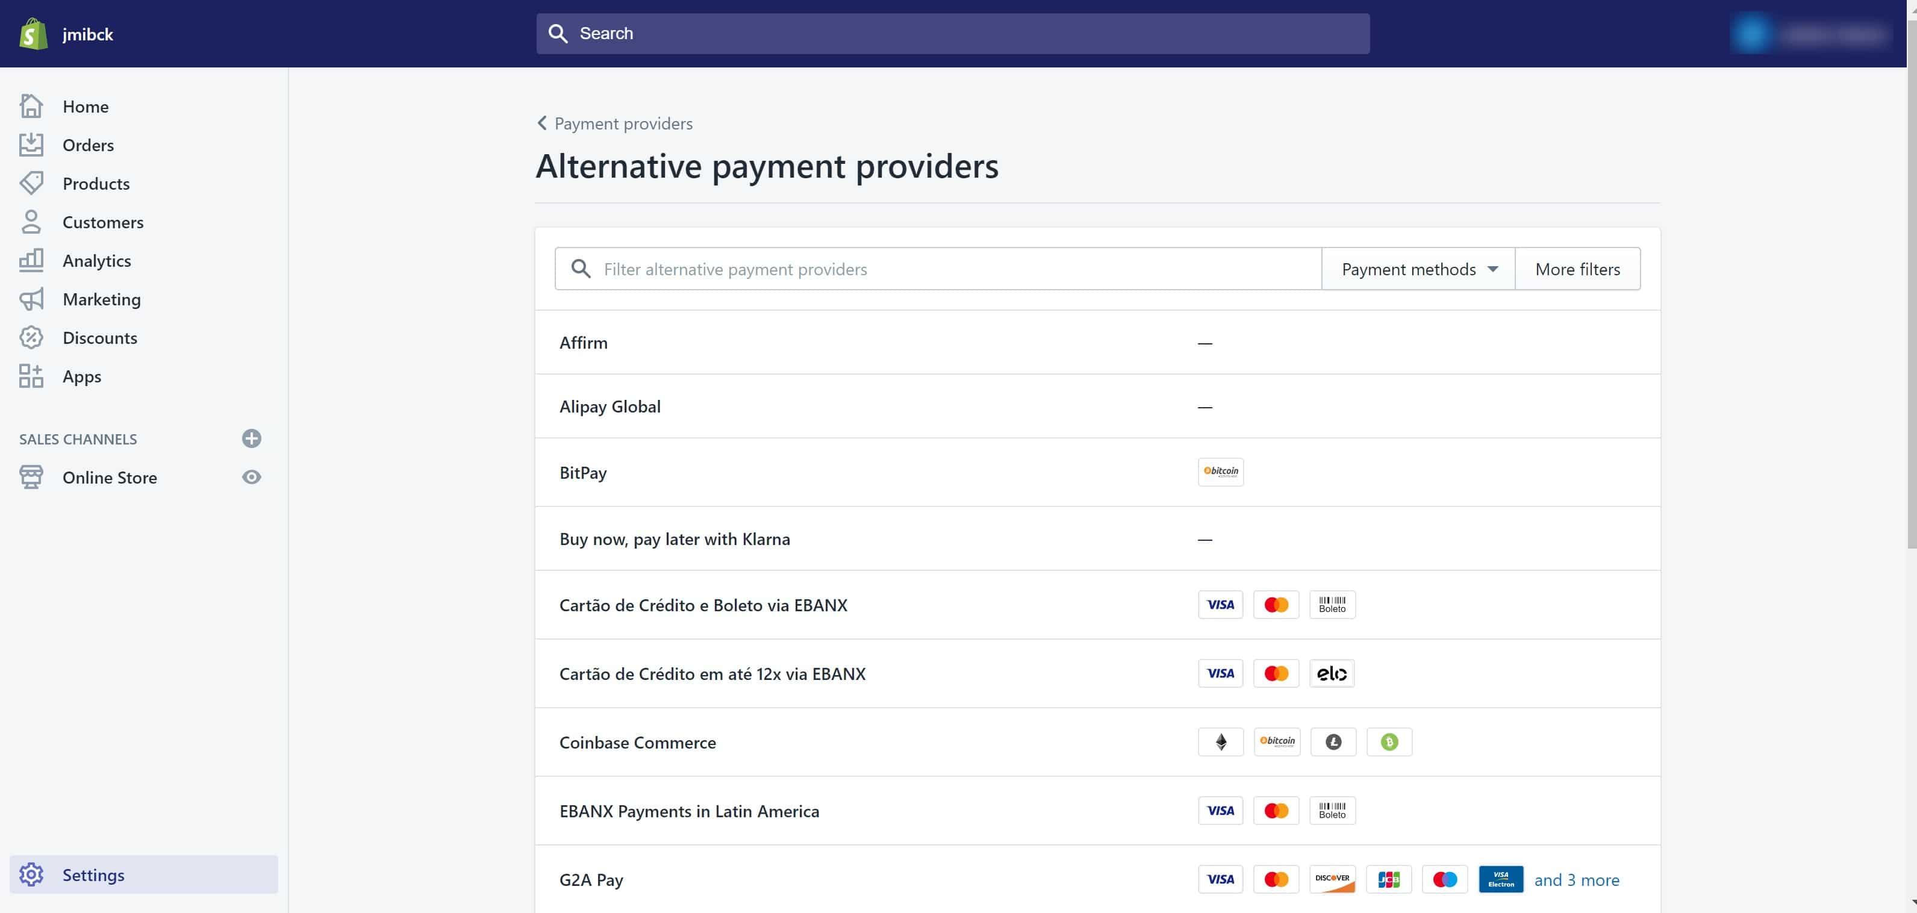Click the Customers person icon
The height and width of the screenshot is (913, 1917).
[31, 222]
